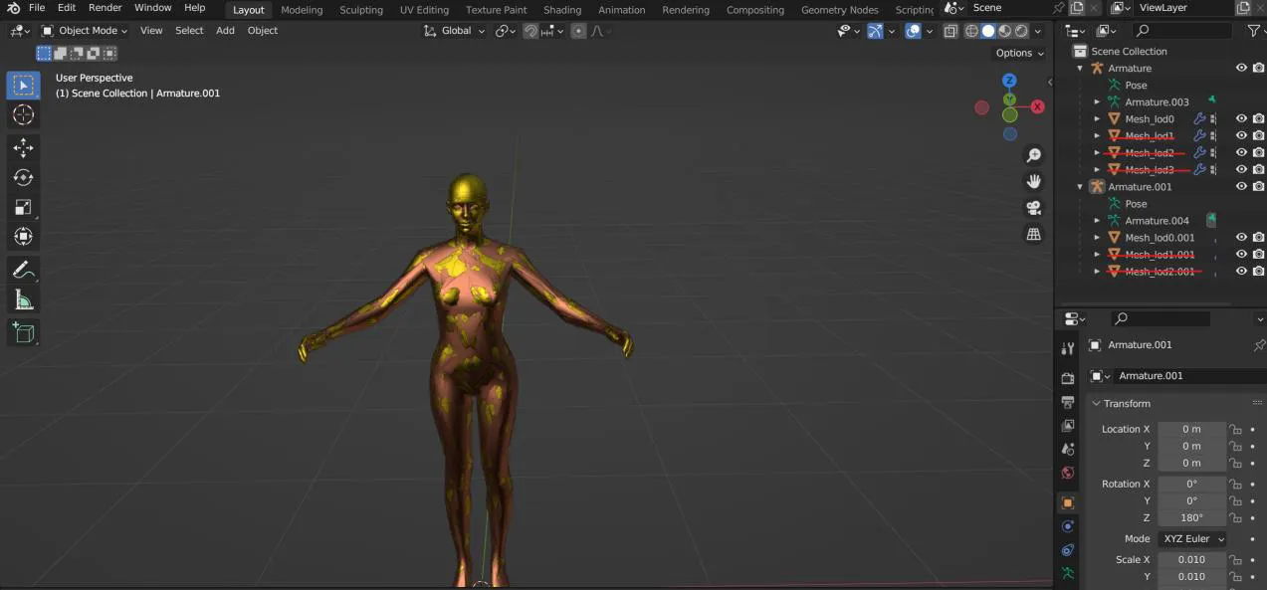Click the Scale X value slider

(x=1191, y=559)
